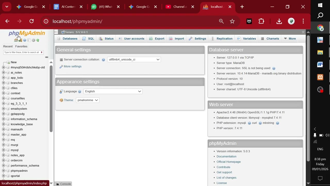This screenshot has height=186, width=330.
Task: Expand the branches database tree node
Action: (4, 83)
